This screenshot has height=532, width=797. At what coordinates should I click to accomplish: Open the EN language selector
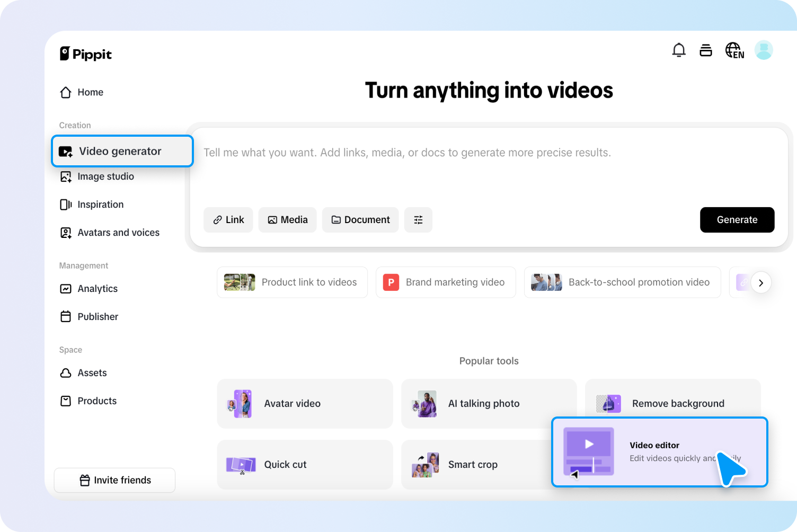[x=734, y=49]
